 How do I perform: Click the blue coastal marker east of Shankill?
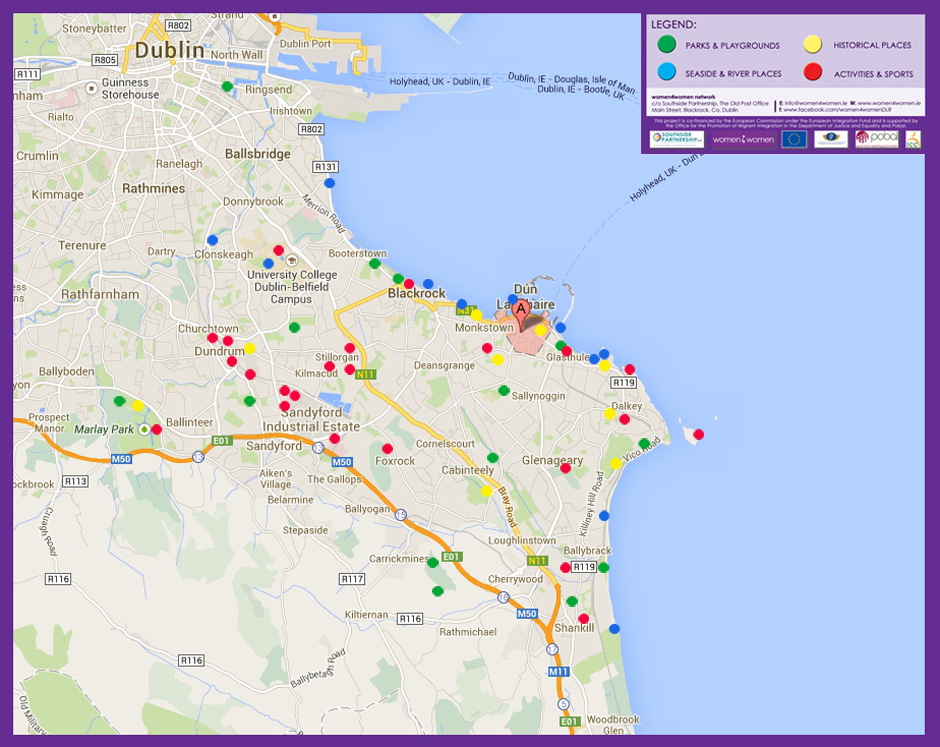tap(614, 629)
